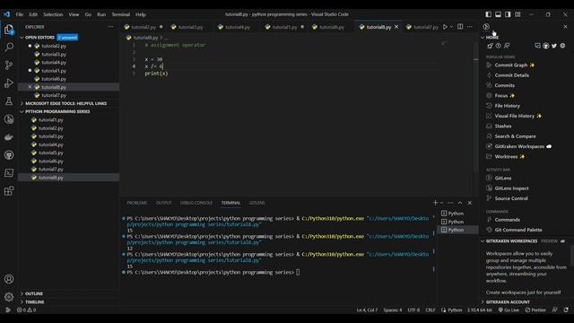Click Go Live in status bar

[509, 310]
